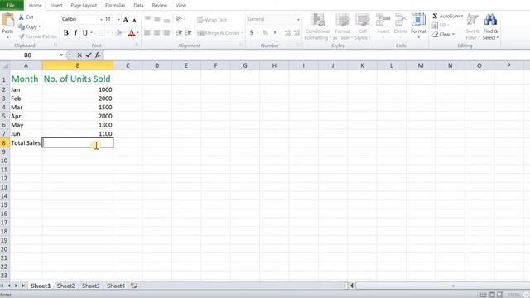Toggle Italic formatting

pos(75,33)
